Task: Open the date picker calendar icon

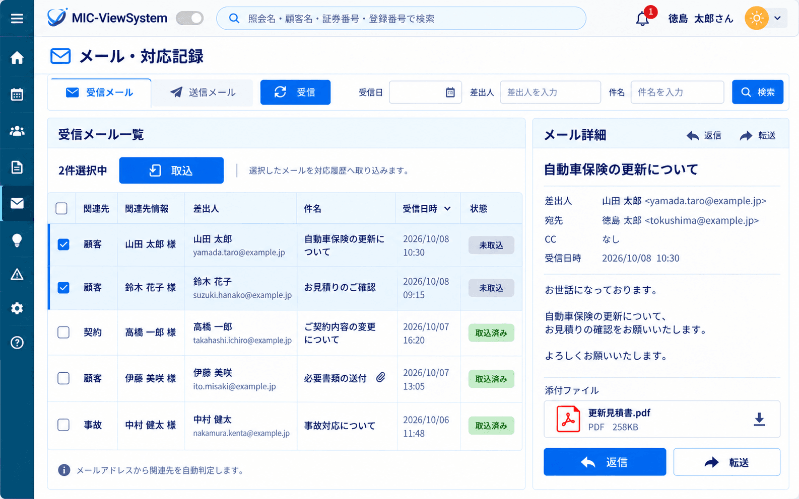Action: click(x=450, y=93)
